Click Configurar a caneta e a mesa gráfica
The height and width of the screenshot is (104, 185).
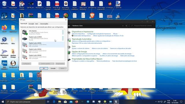click(83, 61)
